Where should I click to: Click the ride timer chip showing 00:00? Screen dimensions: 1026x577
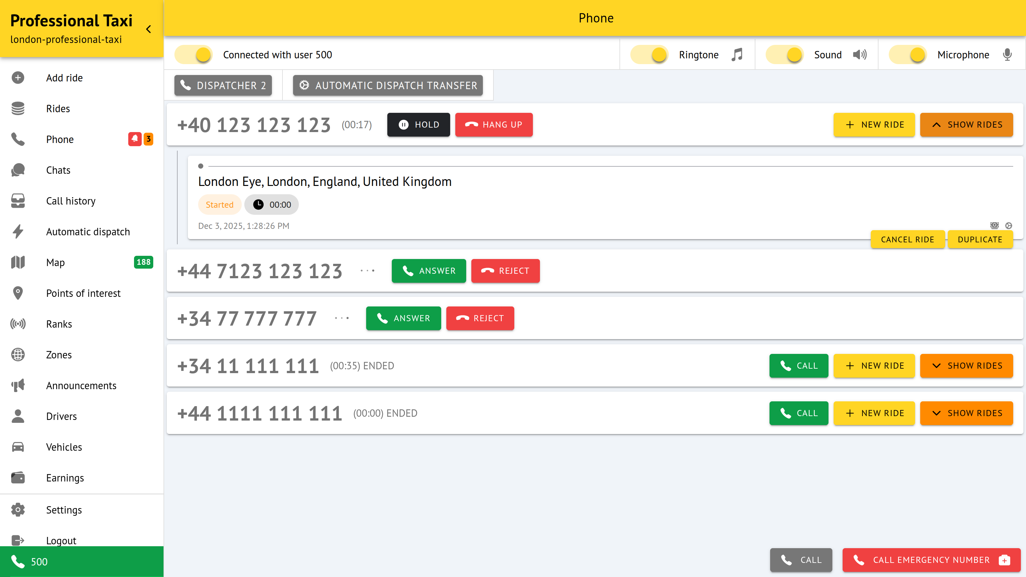pos(272,205)
